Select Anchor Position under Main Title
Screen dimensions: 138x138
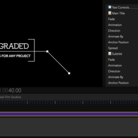point(118,42)
